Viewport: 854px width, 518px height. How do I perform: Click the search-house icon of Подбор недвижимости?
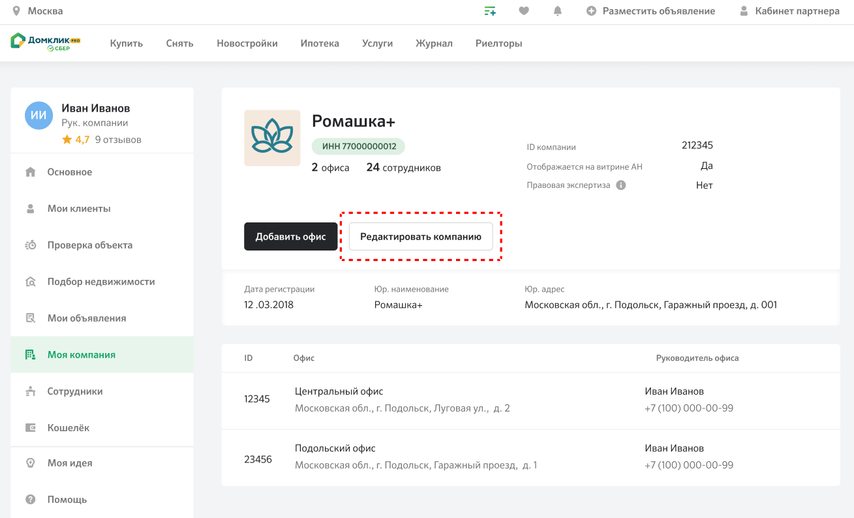click(x=30, y=282)
